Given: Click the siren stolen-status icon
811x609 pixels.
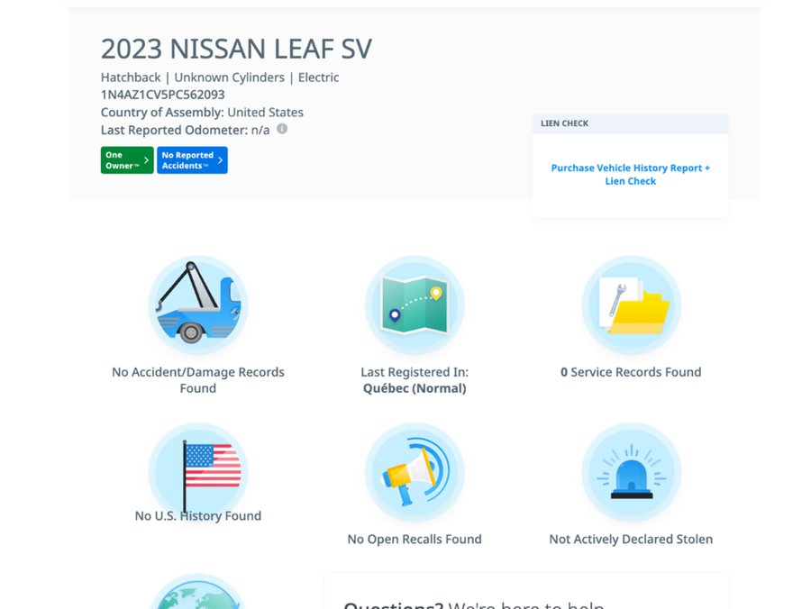Looking at the screenshot, I should click(x=630, y=471).
